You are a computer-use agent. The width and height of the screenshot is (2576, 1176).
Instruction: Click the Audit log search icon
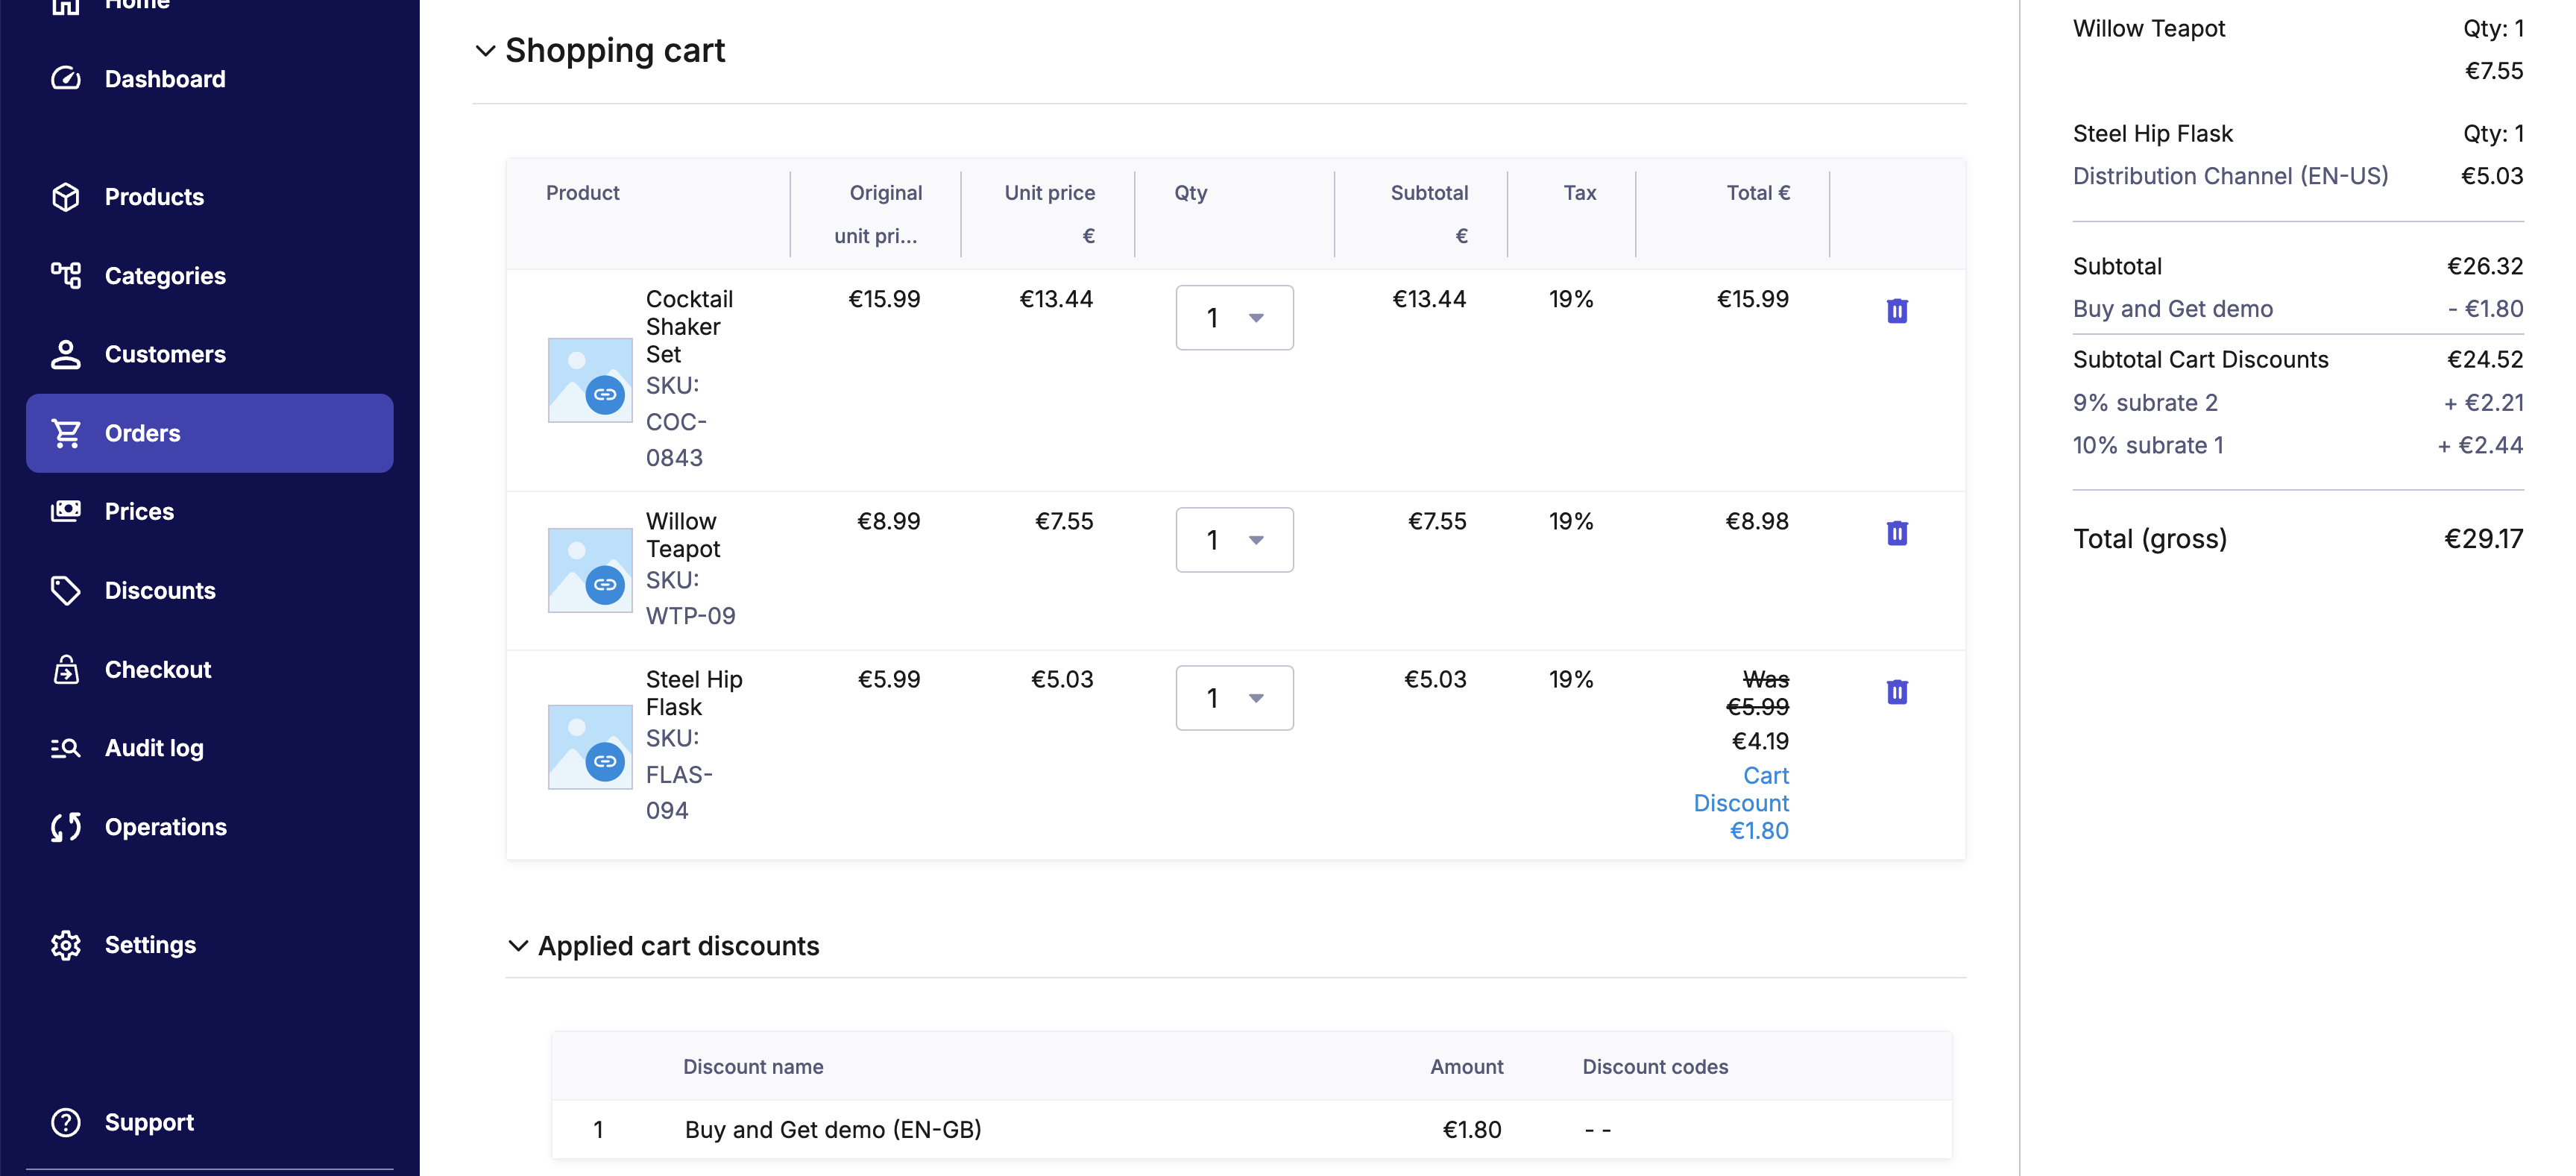click(x=66, y=748)
